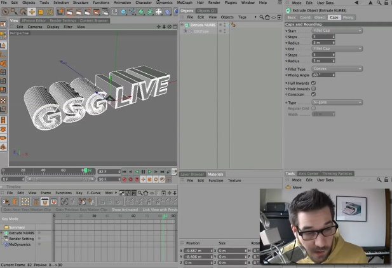Click Link View with Preview button

click(x=159, y=209)
